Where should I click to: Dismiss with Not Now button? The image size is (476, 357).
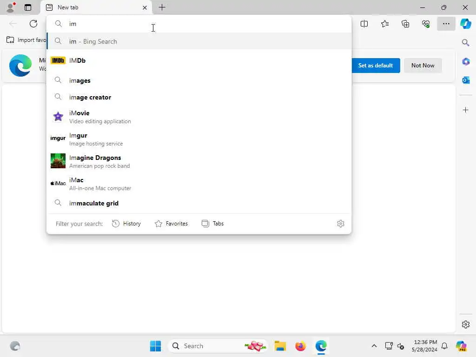(x=423, y=66)
